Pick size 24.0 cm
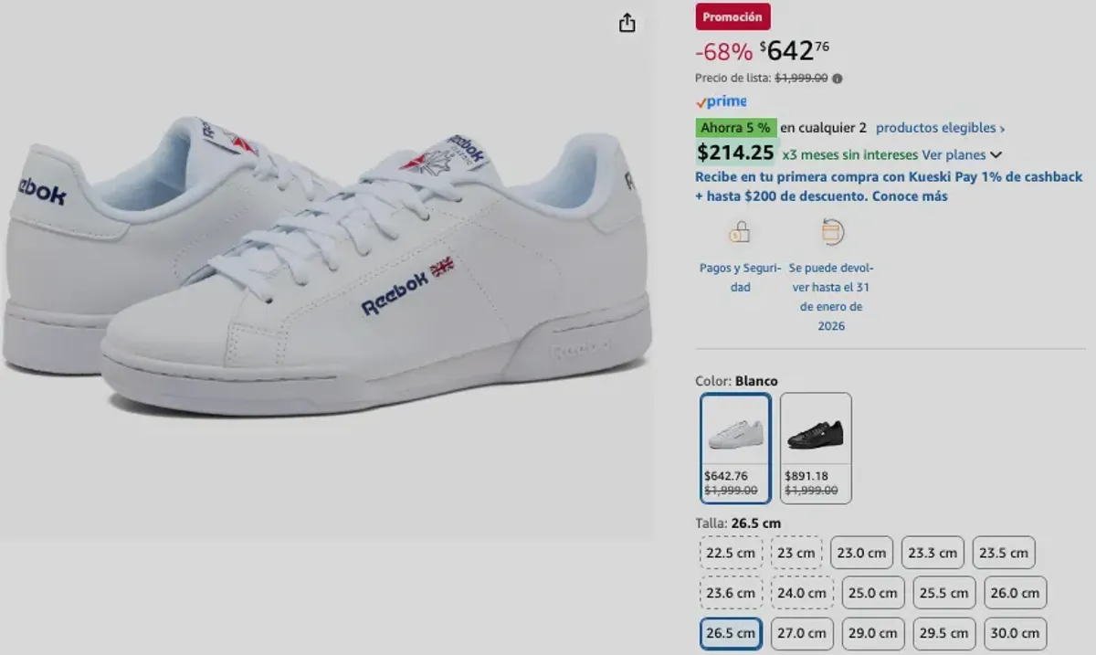The image size is (1096, 655). [802, 593]
